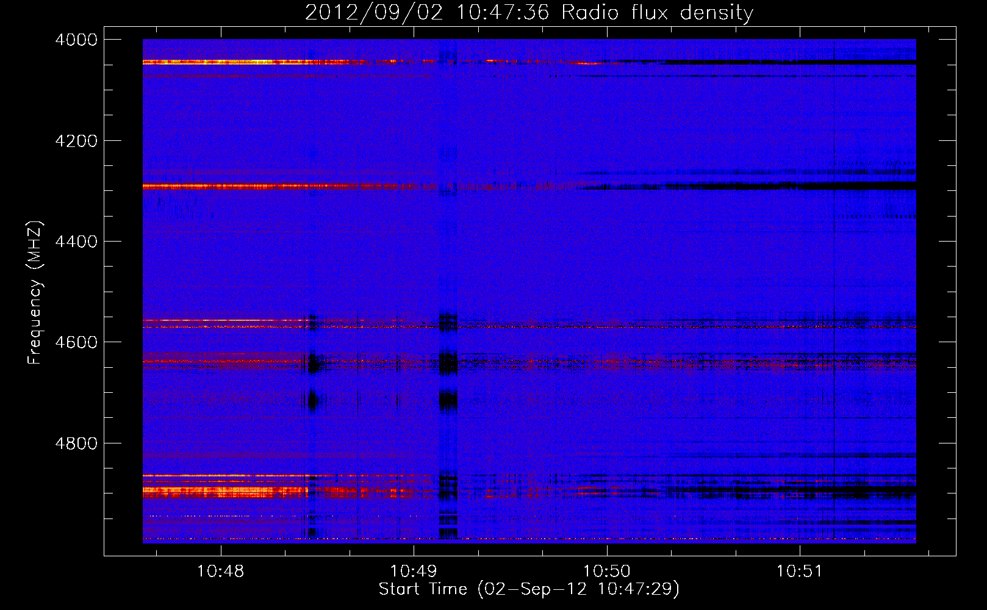Click the 10:48 time axis label

220,571
